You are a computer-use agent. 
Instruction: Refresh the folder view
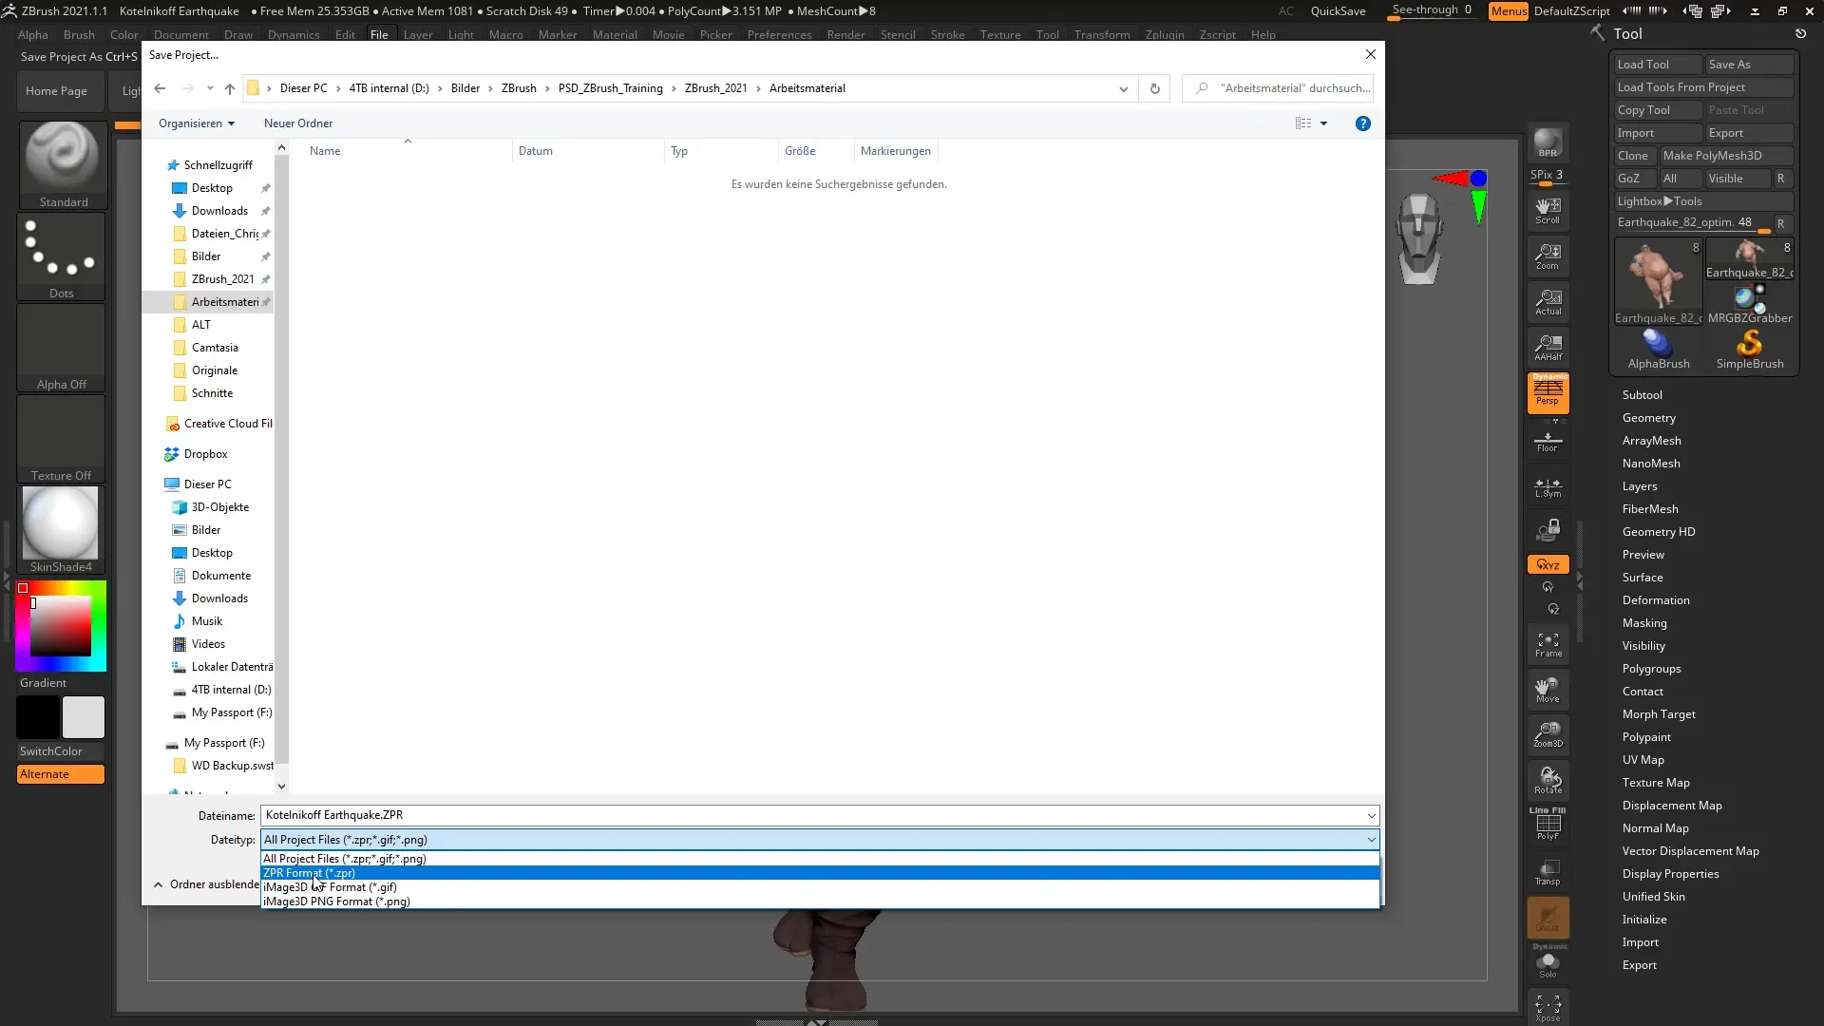coord(1155,88)
